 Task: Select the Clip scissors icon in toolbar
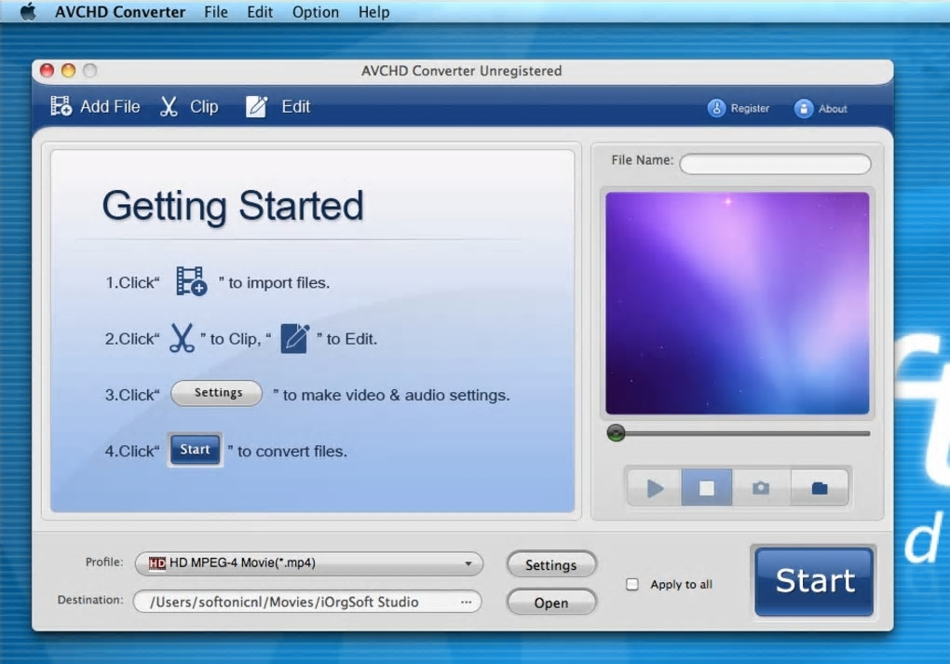(x=169, y=106)
